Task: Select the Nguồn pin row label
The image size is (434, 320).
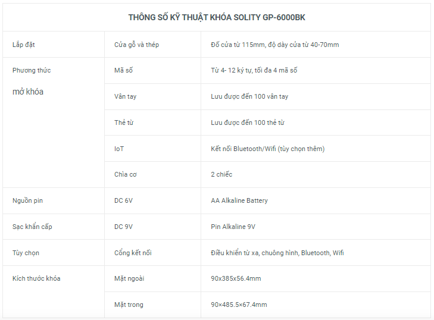Action: point(27,200)
